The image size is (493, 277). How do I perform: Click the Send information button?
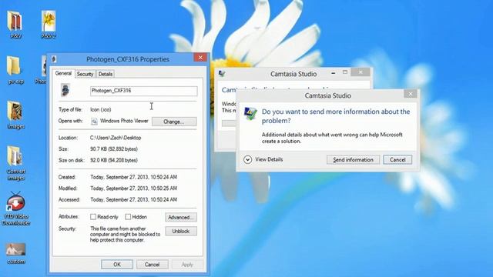click(353, 159)
